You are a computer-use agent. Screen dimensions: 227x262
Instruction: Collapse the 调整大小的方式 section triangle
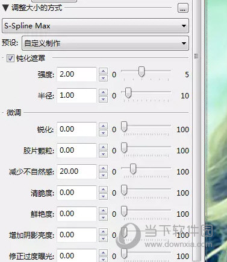coord(5,8)
